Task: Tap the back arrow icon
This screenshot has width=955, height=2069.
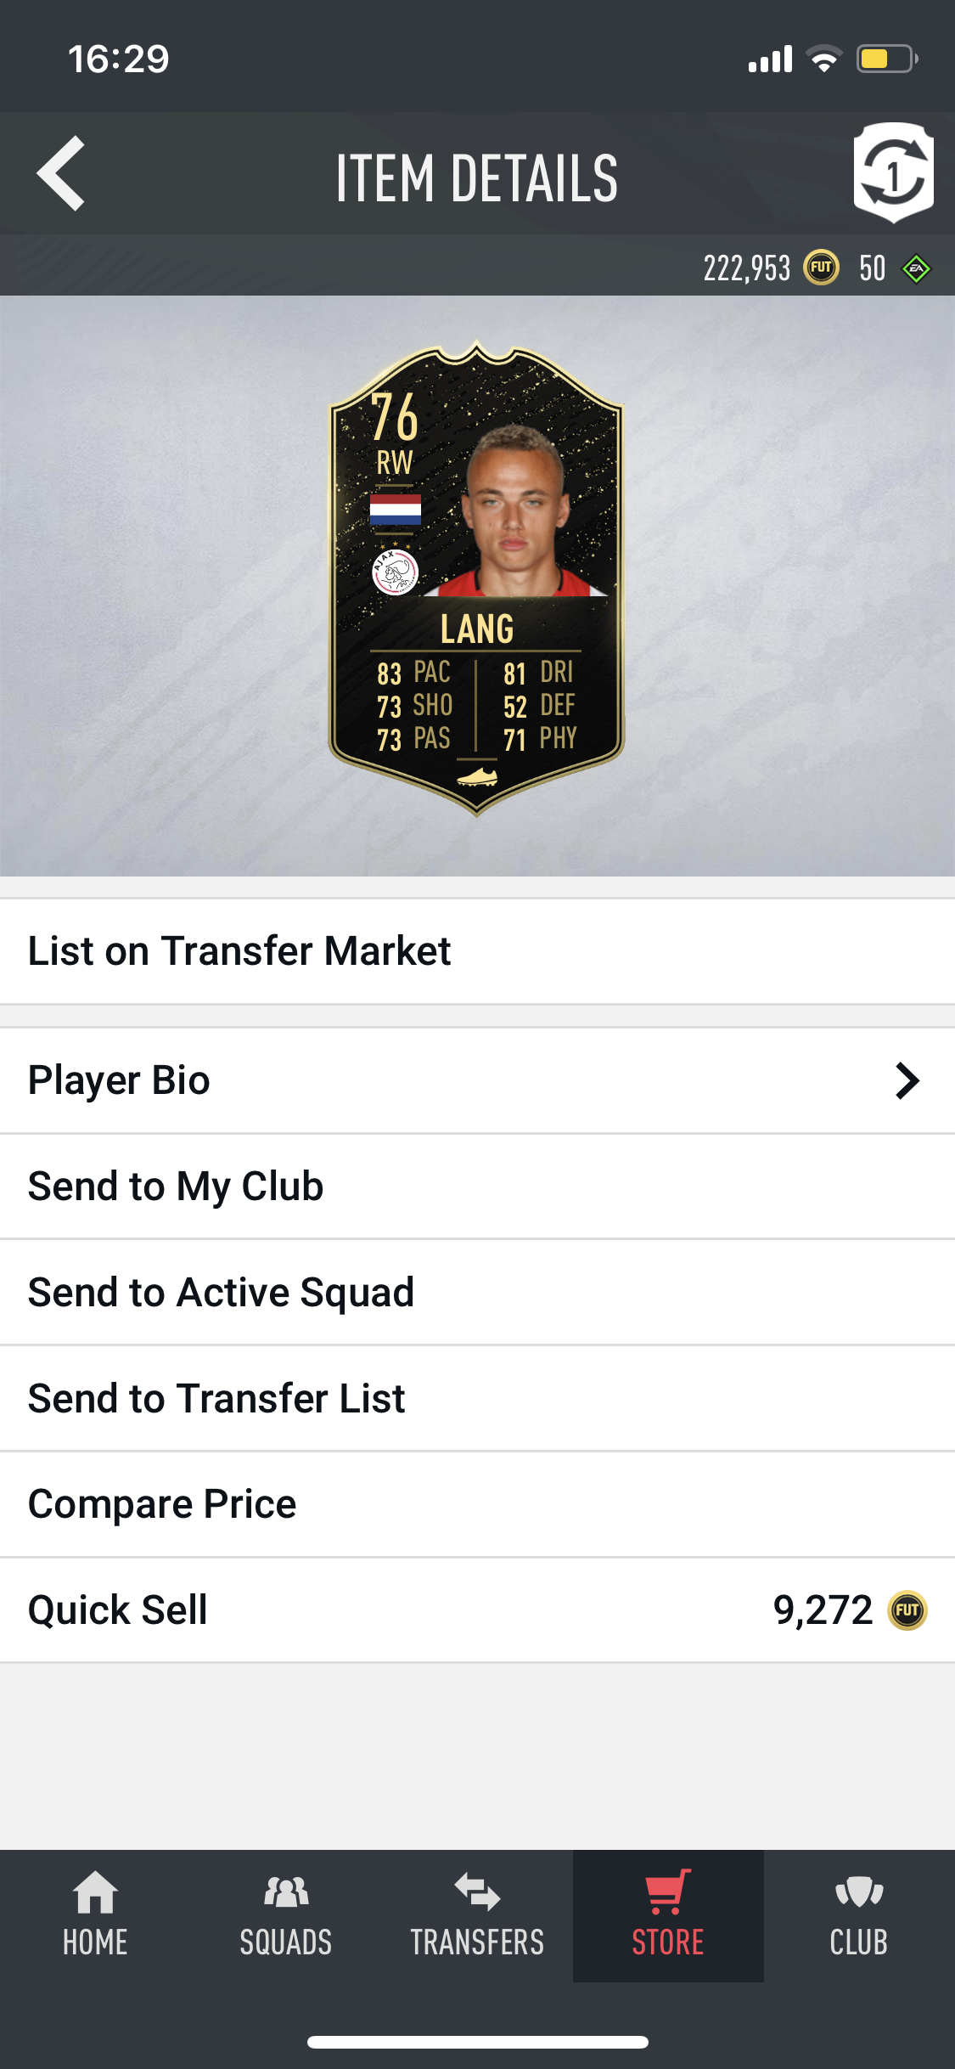Action: (x=61, y=173)
